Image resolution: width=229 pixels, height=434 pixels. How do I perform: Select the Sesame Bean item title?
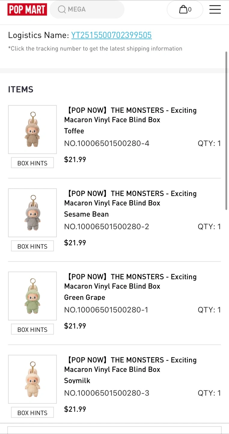130,198
